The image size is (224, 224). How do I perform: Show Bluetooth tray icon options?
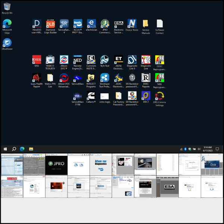pyautogui.click(x=185, y=149)
